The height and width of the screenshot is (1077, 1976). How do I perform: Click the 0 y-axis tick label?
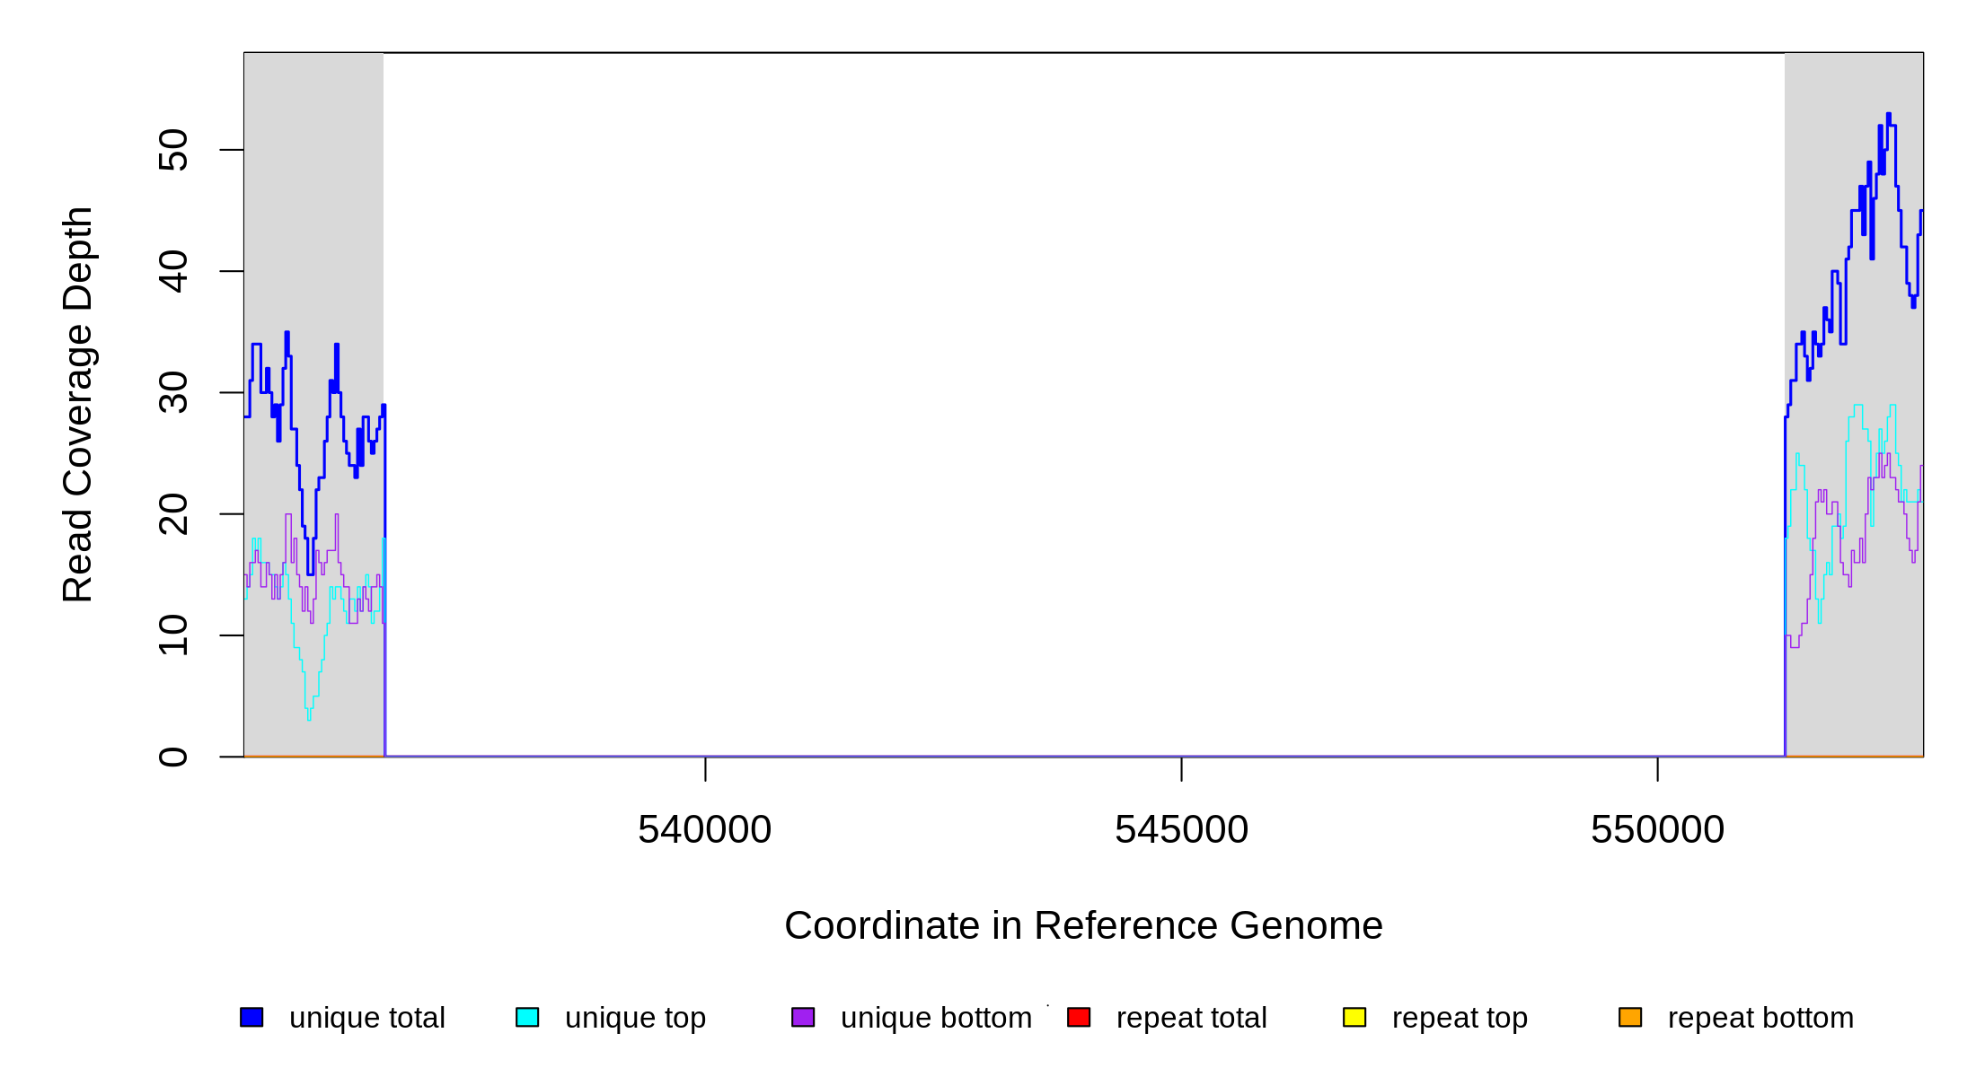pos(173,757)
